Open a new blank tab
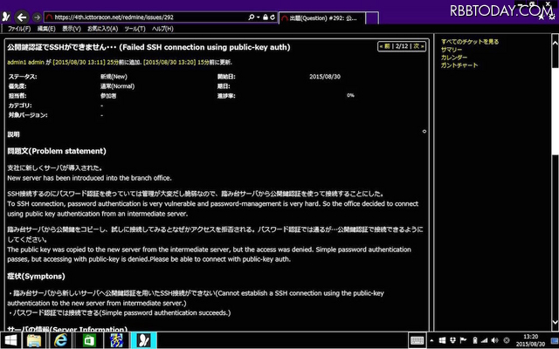The image size is (559, 349). tap(372, 18)
